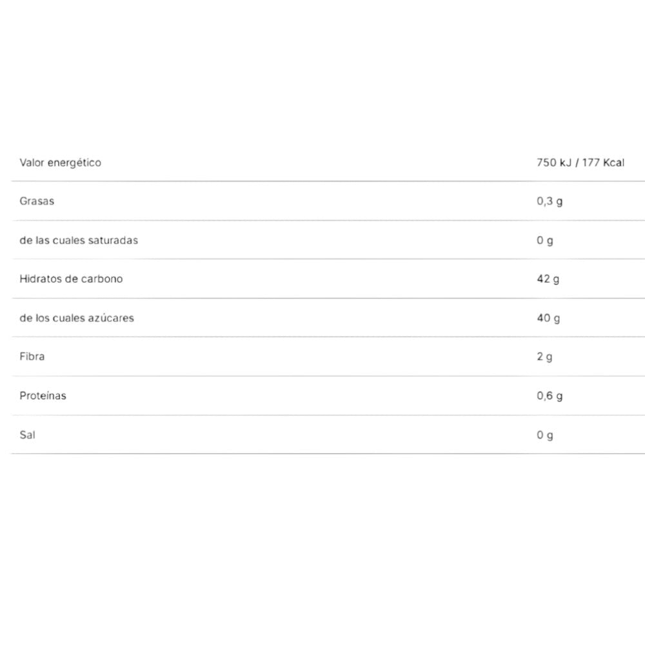Click the "42 g" carbohydrate value

548,279
